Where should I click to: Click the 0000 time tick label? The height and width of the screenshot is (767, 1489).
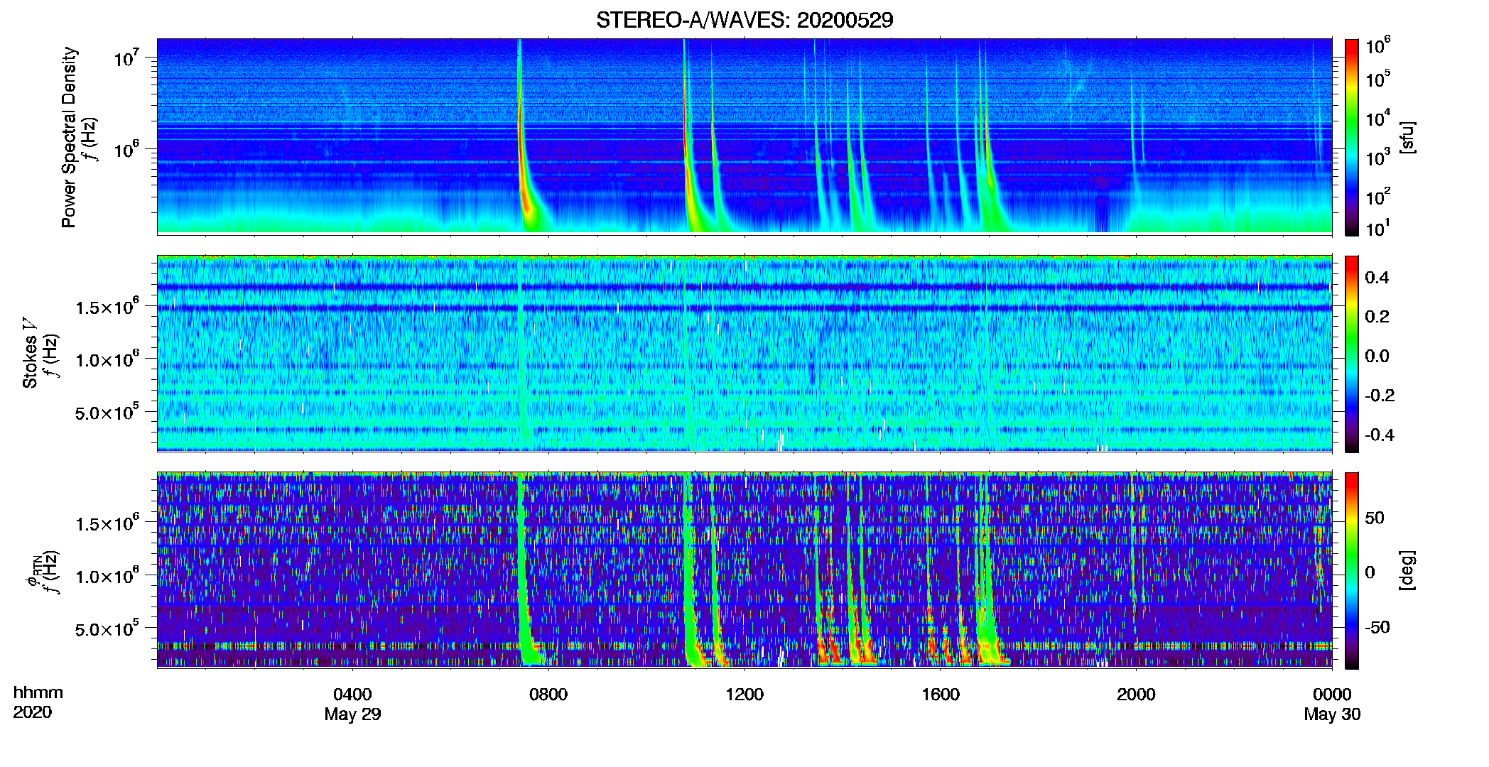[1332, 695]
